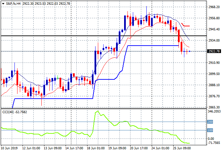Click the small green cross candle on the price chart
The image size is (222, 152).
pos(58,78)
